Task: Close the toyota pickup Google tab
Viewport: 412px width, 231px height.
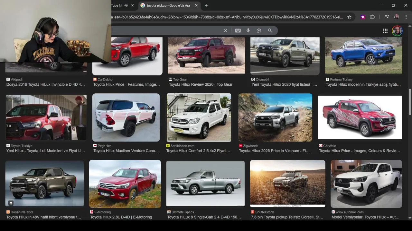Action: (196, 5)
